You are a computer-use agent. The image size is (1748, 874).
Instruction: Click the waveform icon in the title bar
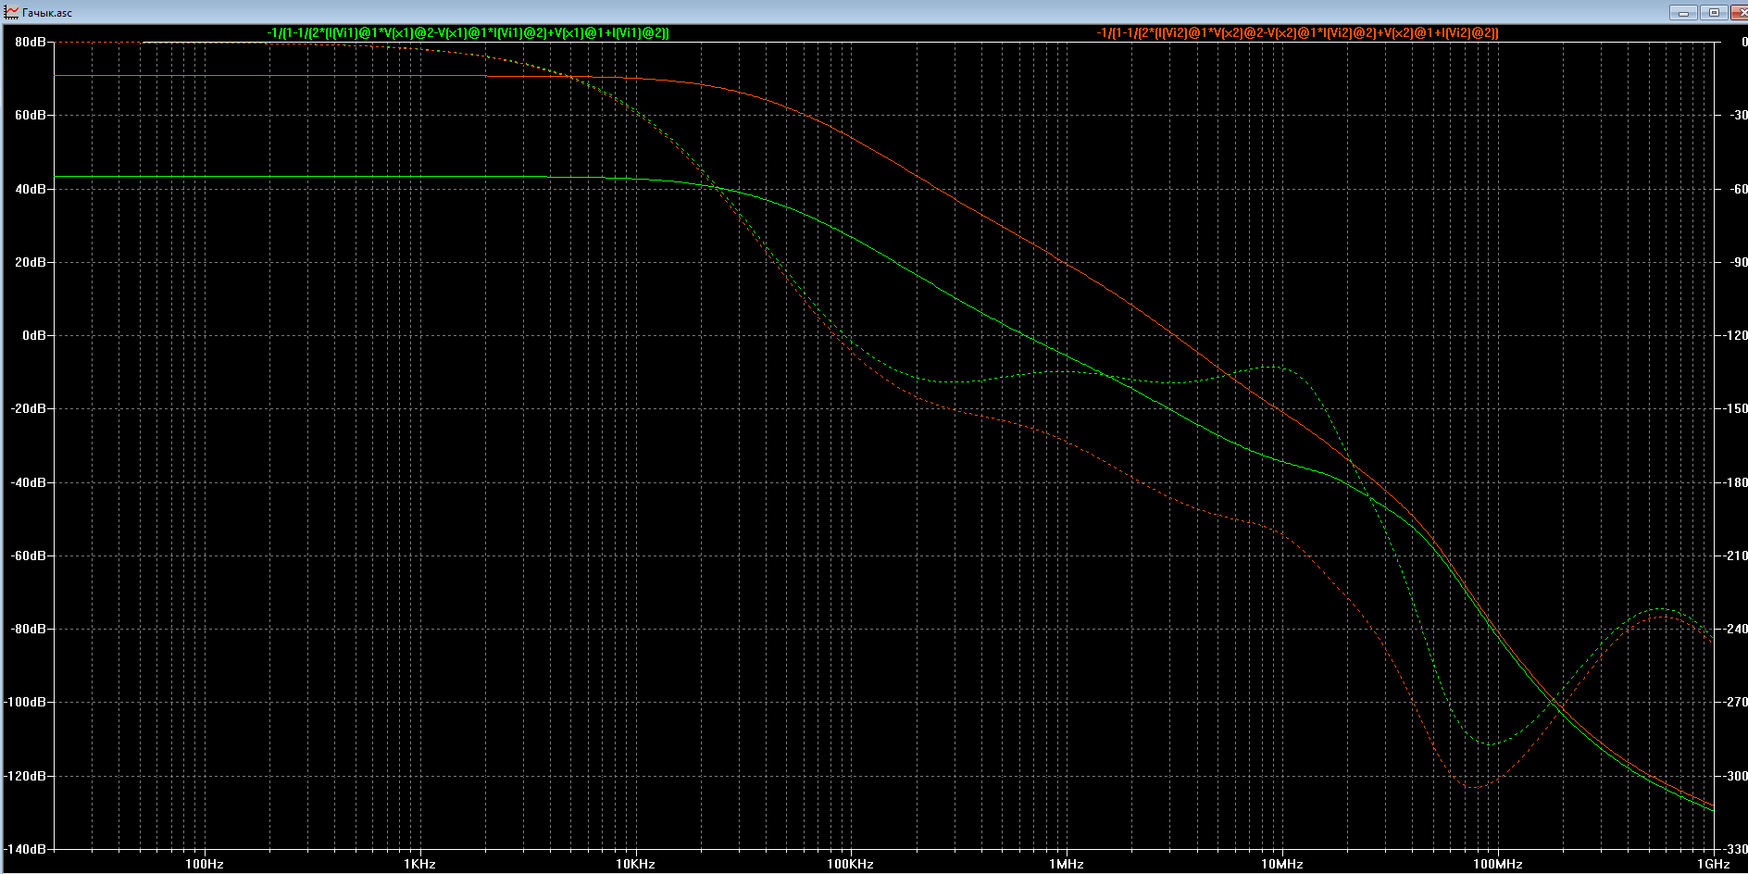[x=11, y=12]
